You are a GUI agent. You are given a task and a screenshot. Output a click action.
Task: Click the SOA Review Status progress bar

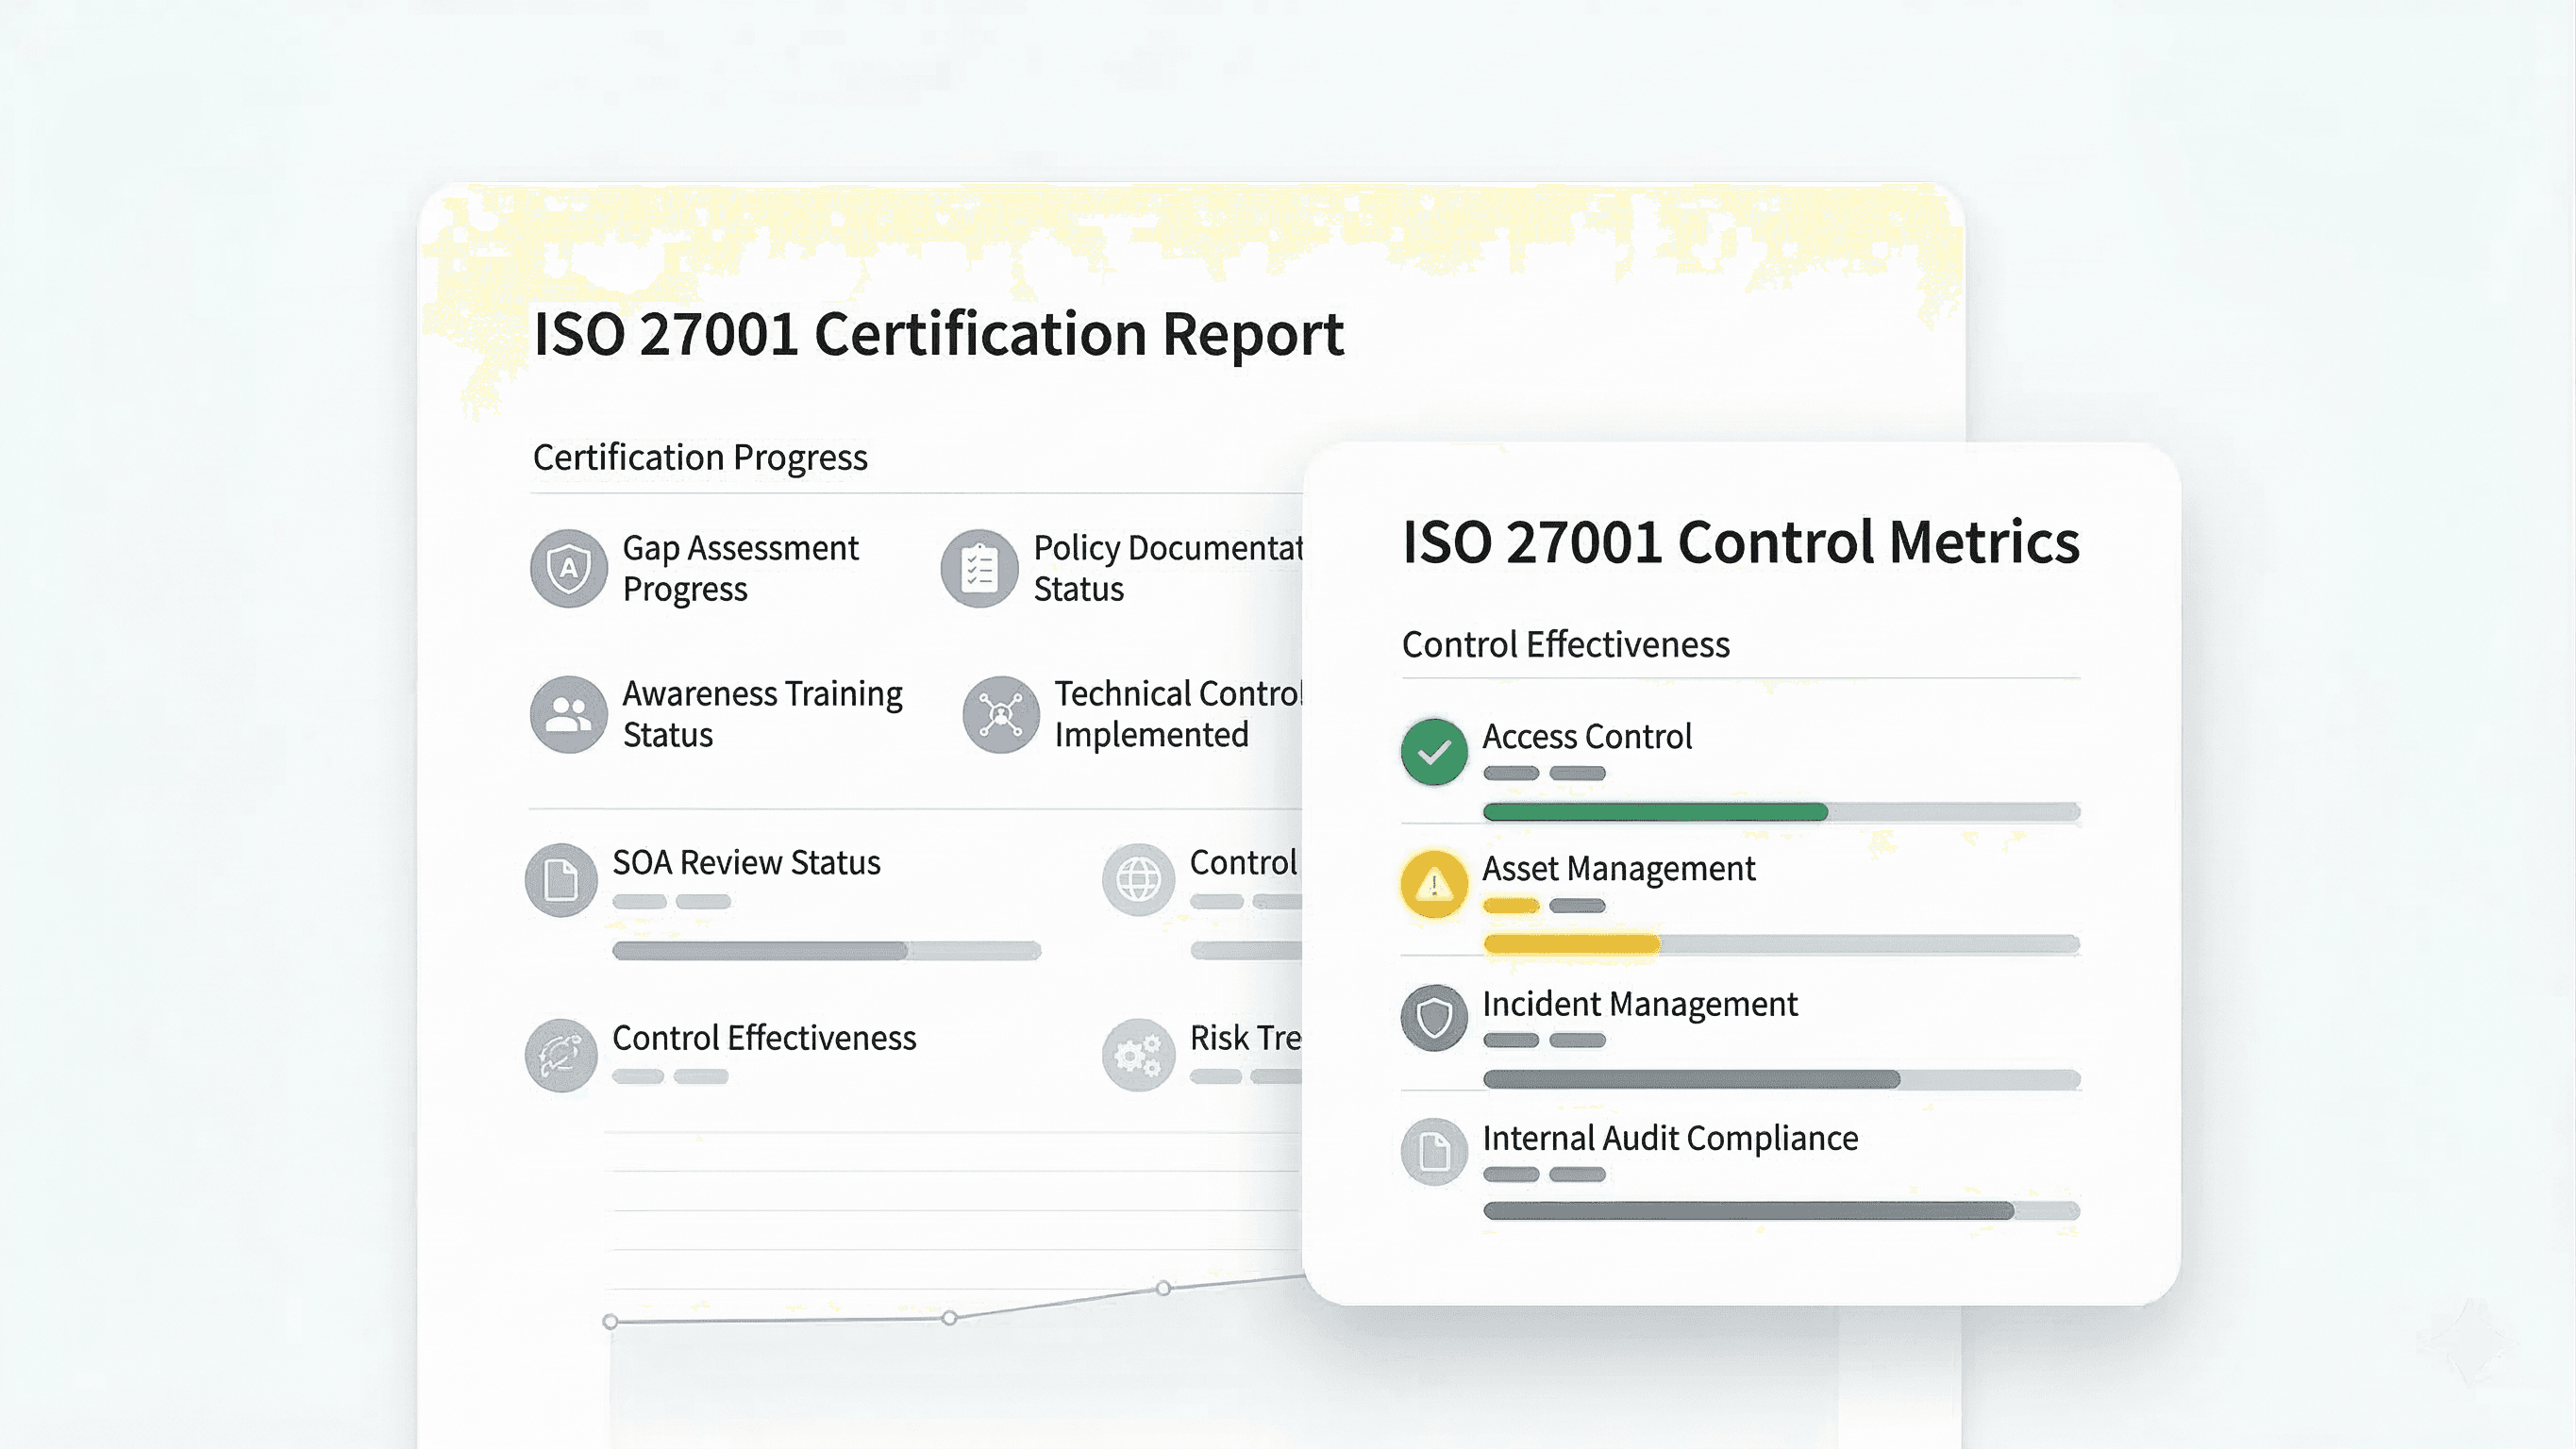[x=826, y=950]
